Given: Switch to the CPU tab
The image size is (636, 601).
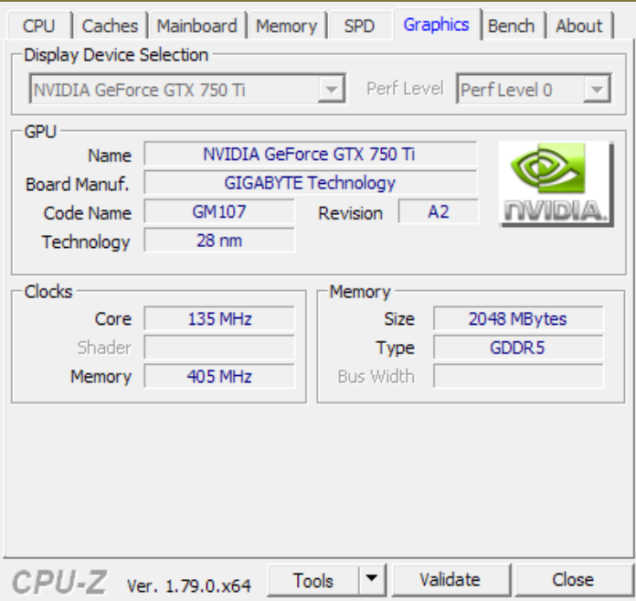Looking at the screenshot, I should click(x=39, y=26).
